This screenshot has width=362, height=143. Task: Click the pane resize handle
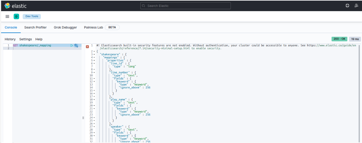click(83, 118)
